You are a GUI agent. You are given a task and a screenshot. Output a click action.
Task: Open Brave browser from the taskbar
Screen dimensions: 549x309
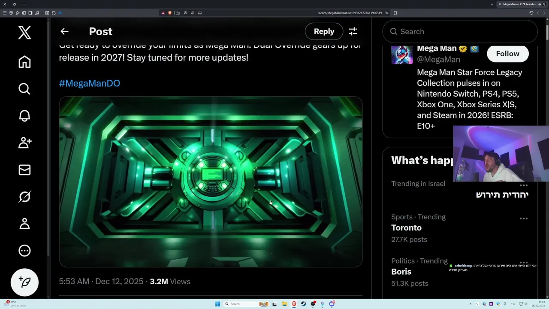coord(294,304)
